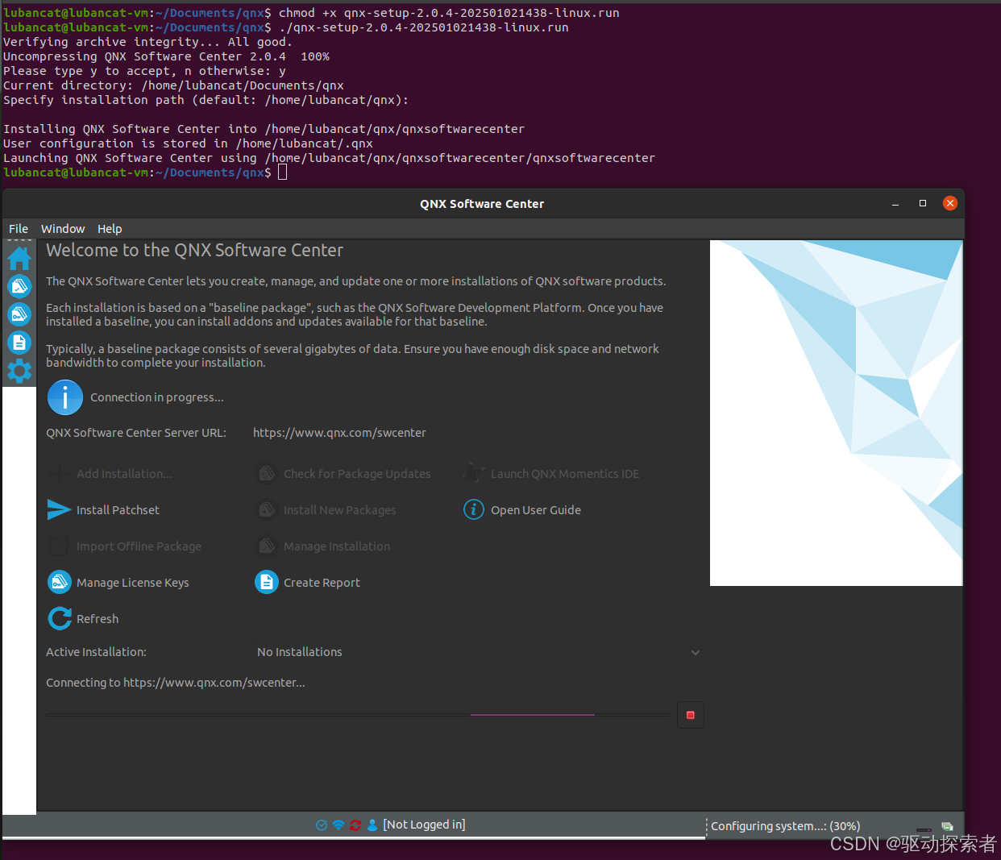Click Install Patchset
This screenshot has width=1001, height=860.
pos(103,510)
